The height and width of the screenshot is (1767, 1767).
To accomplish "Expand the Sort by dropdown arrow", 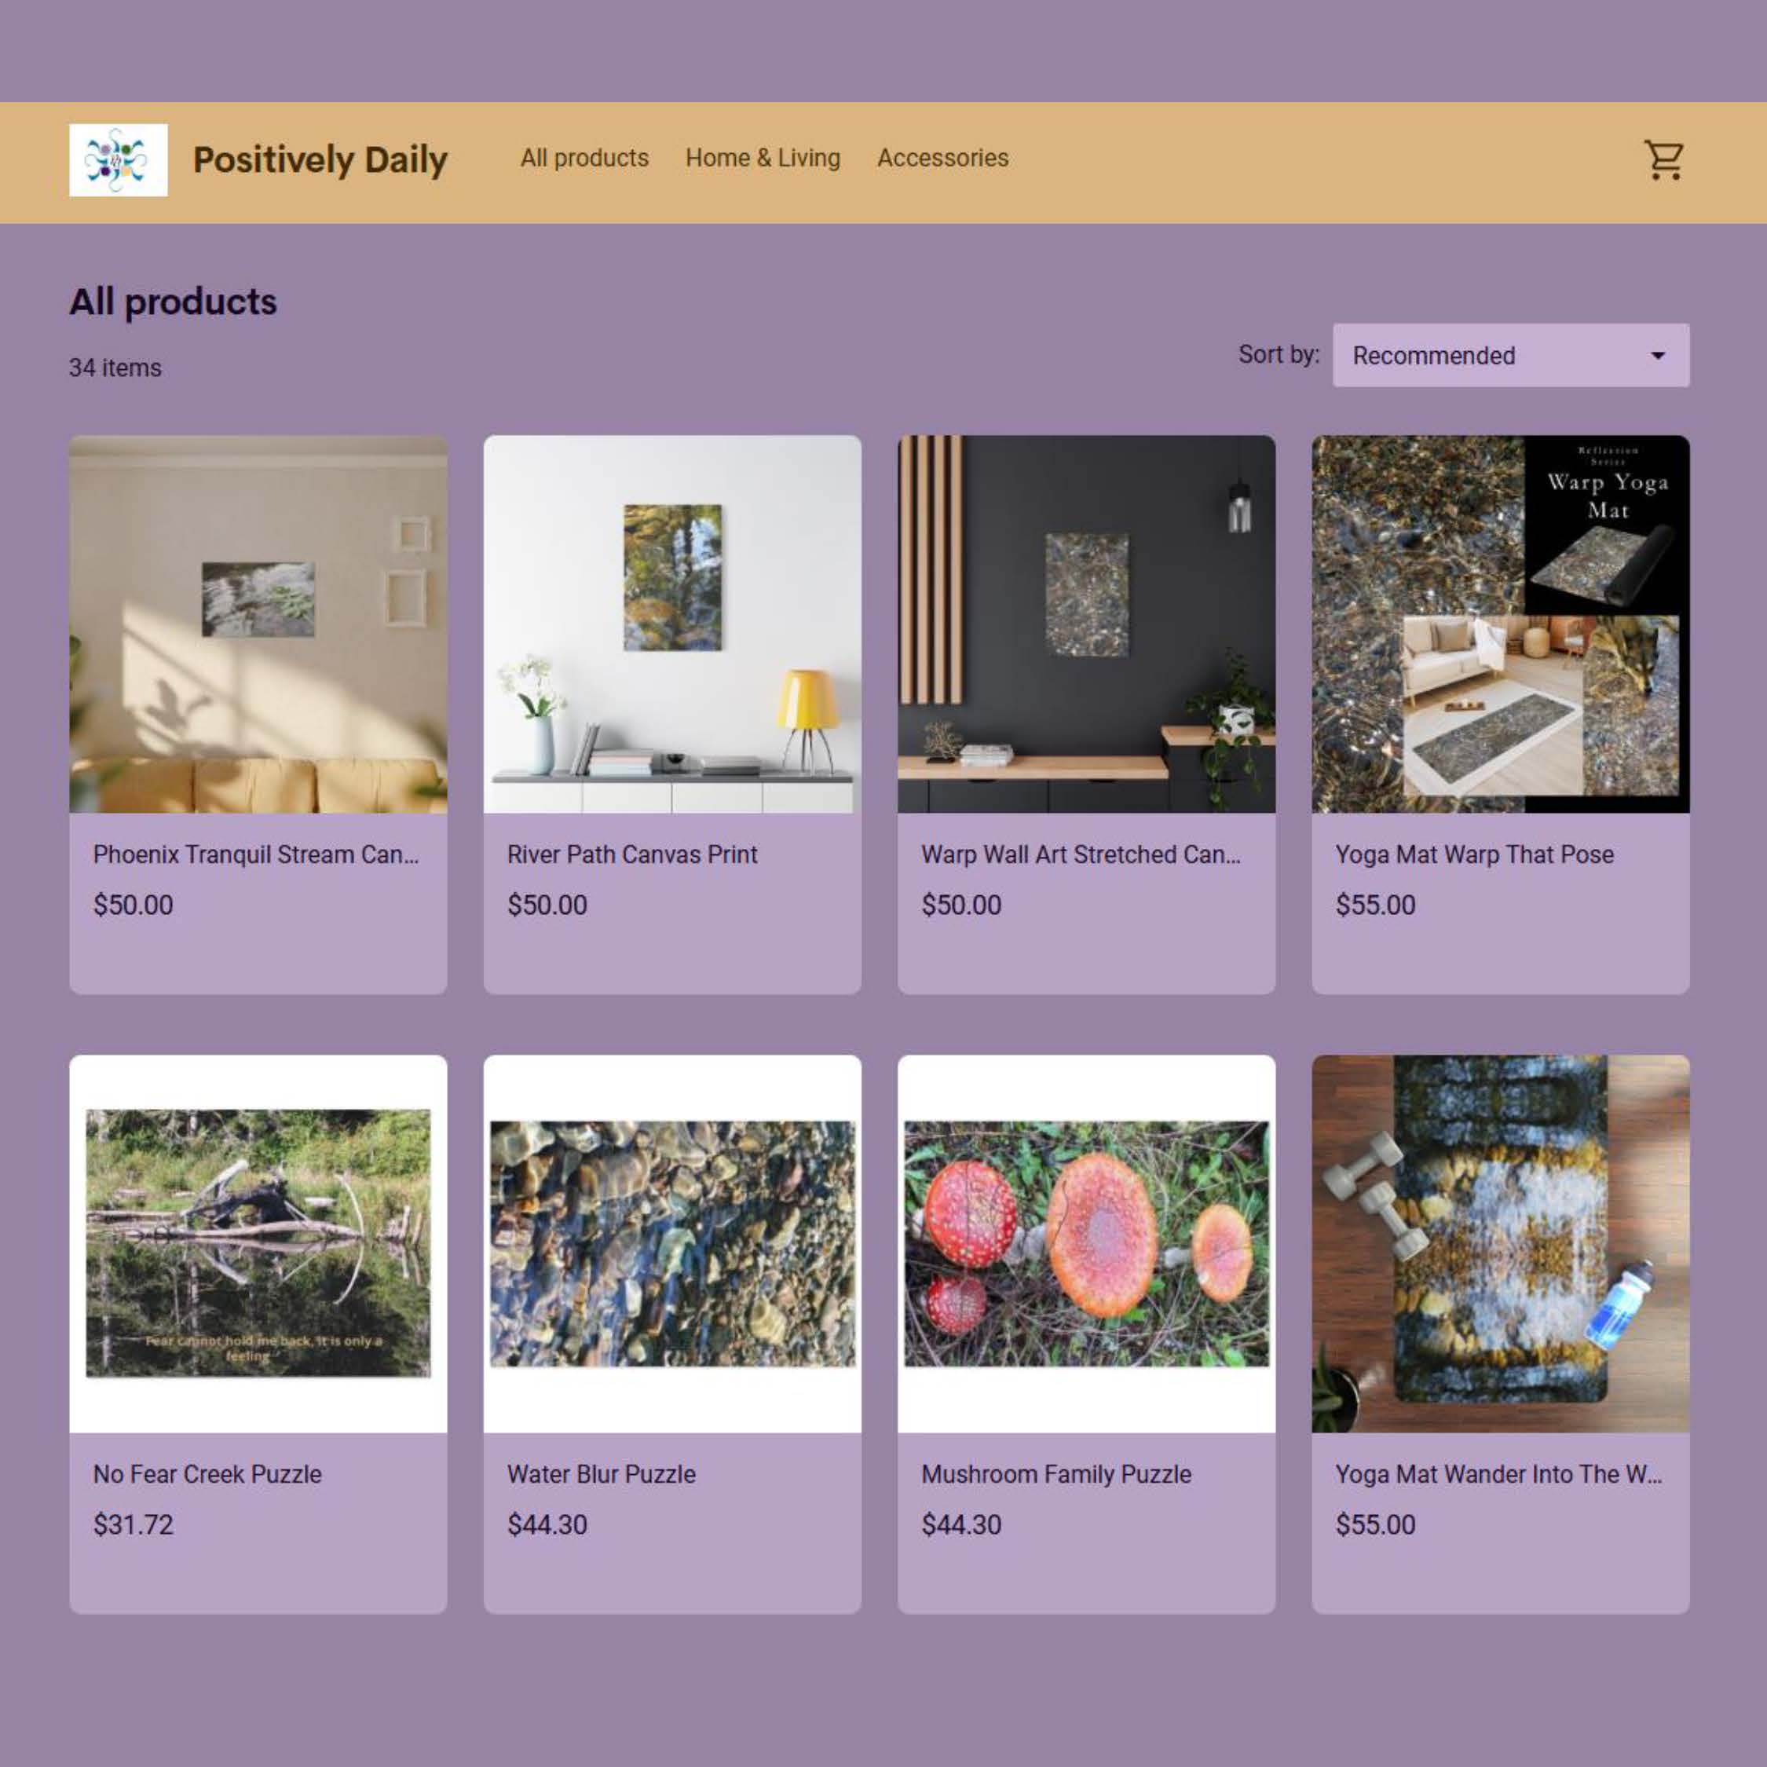I will click(x=1657, y=355).
